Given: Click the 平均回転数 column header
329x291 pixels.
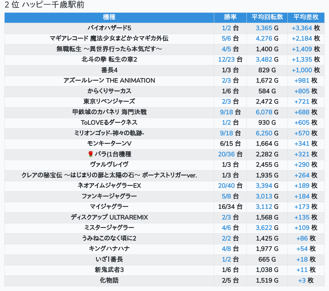Looking at the screenshot, I should [267, 17].
